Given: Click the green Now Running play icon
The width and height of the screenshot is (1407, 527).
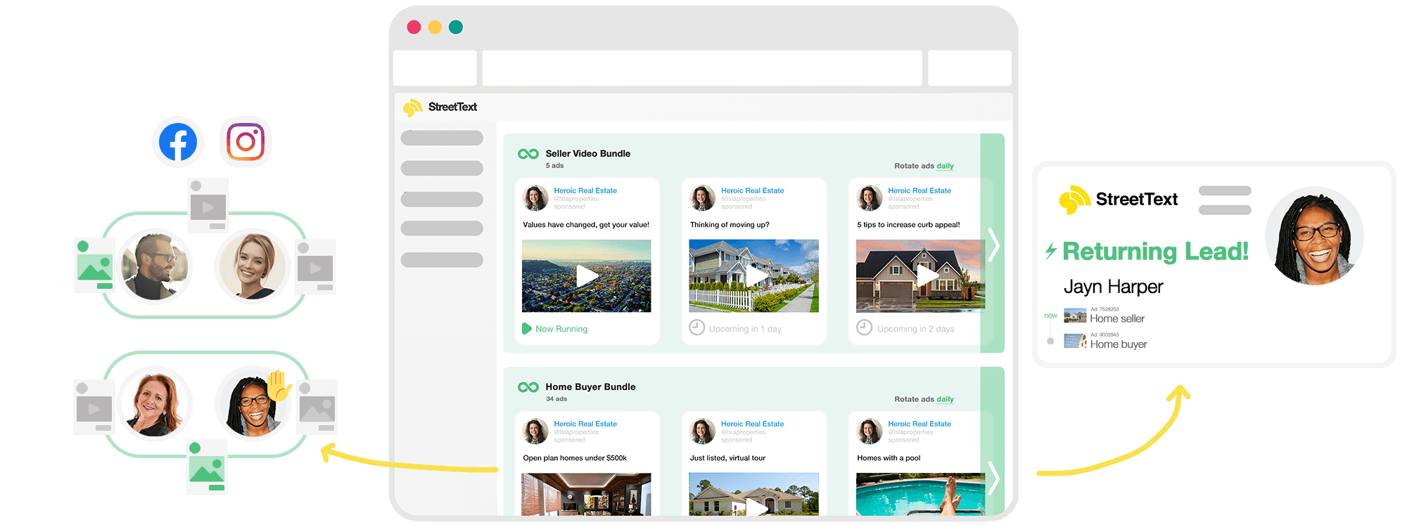Looking at the screenshot, I should [526, 329].
